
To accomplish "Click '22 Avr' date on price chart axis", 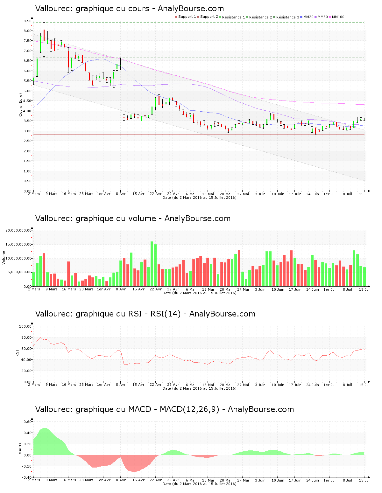I will [x=156, y=194].
